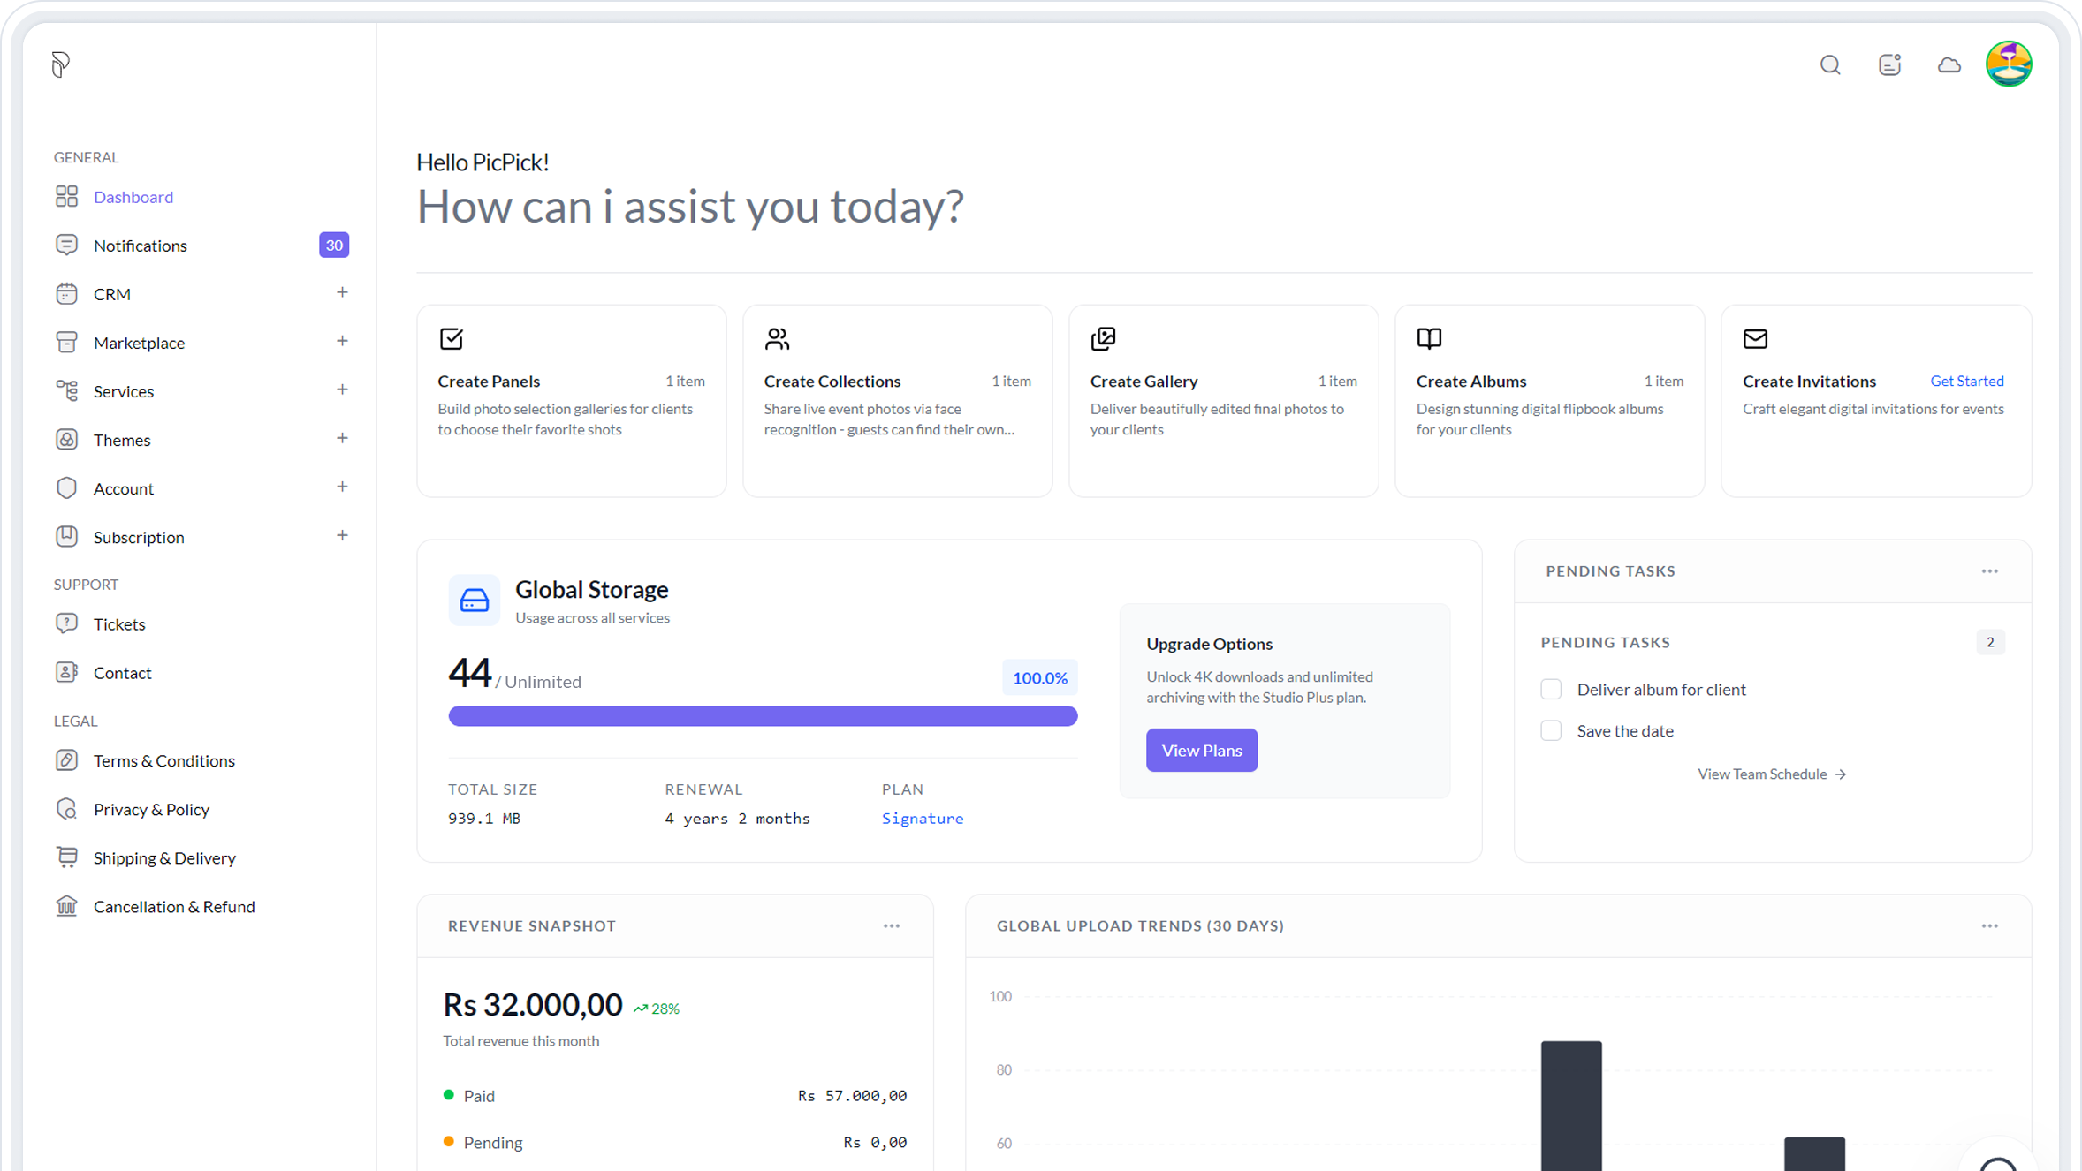Open the news feed icon in header
Image resolution: width=2082 pixels, height=1171 pixels.
(1889, 64)
